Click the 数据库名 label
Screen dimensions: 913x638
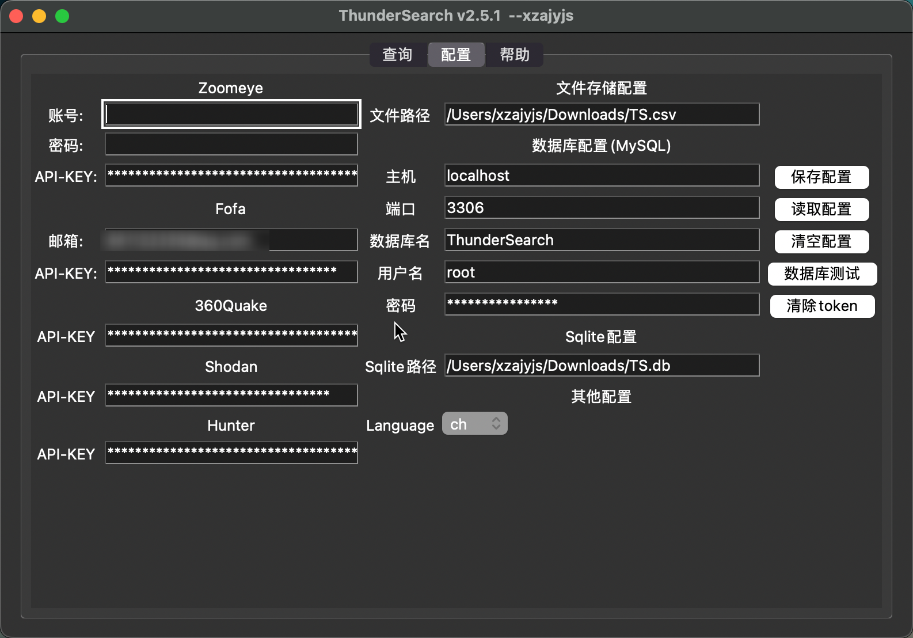400,241
